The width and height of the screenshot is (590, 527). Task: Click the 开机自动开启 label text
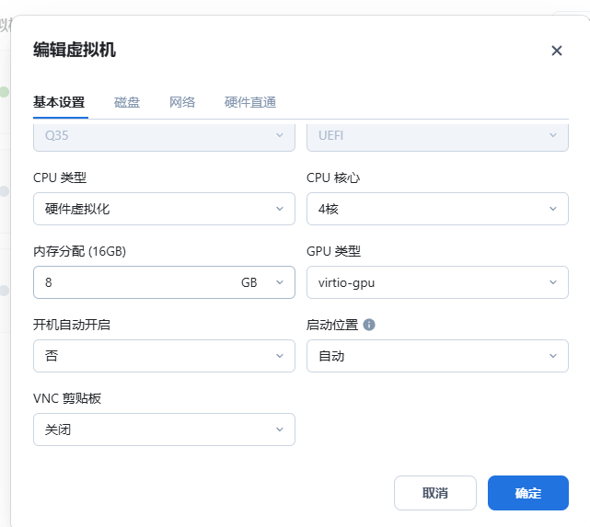pyautogui.click(x=72, y=325)
